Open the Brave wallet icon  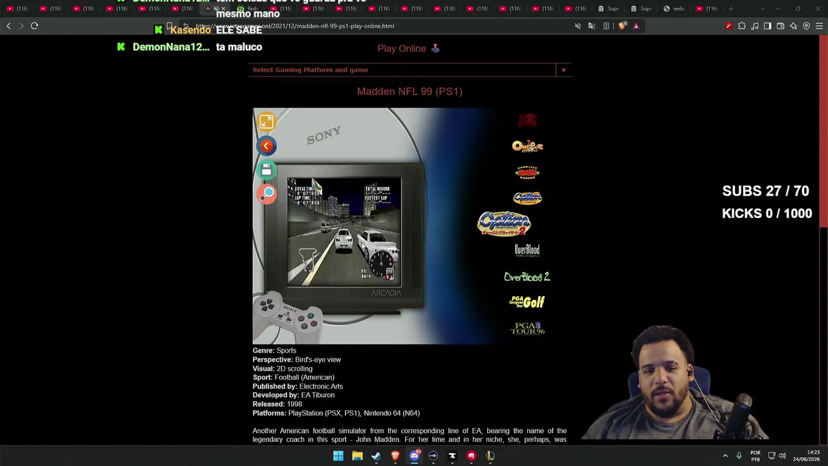coord(781,26)
